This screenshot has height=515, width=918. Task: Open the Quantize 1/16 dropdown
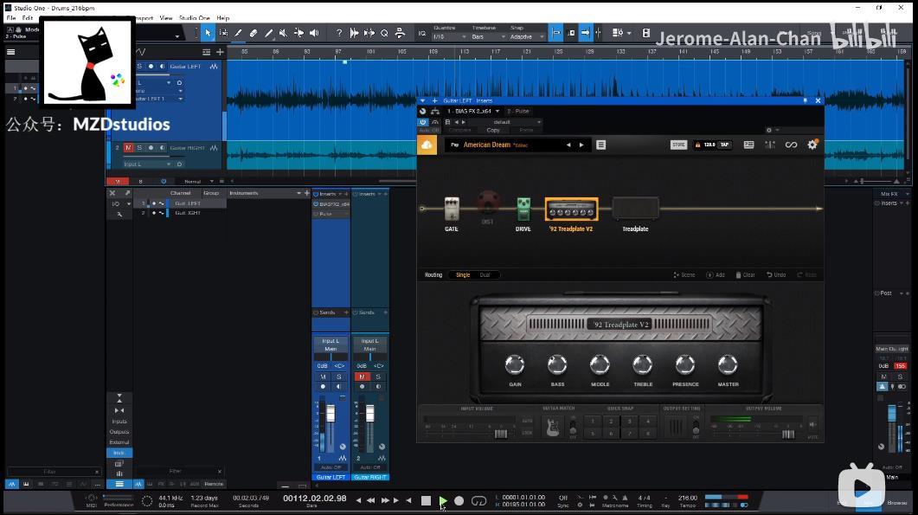tap(450, 37)
